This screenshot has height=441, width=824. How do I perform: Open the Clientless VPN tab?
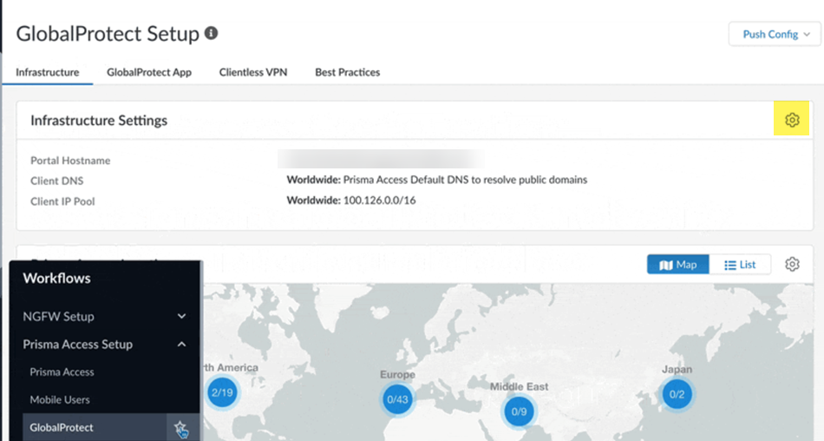tap(252, 72)
